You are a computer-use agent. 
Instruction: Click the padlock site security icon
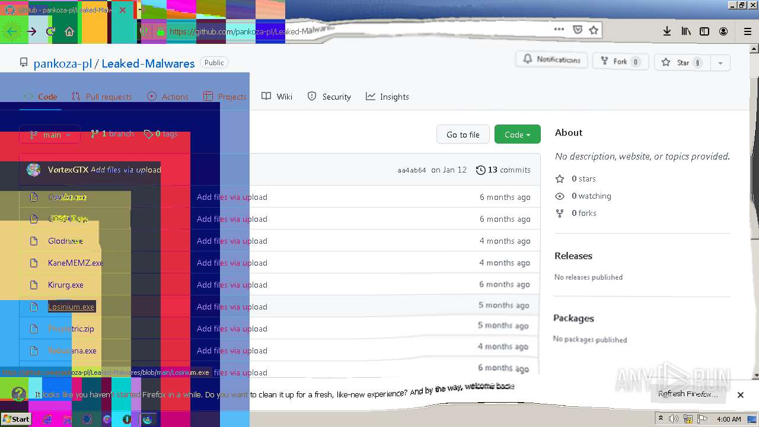tap(160, 31)
